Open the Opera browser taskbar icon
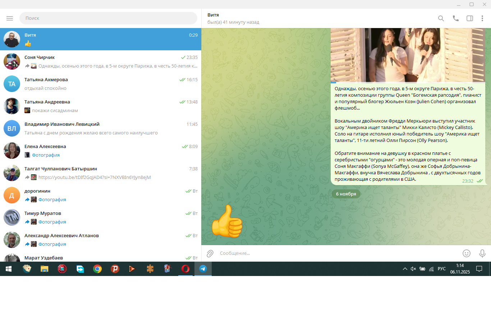 (185, 269)
